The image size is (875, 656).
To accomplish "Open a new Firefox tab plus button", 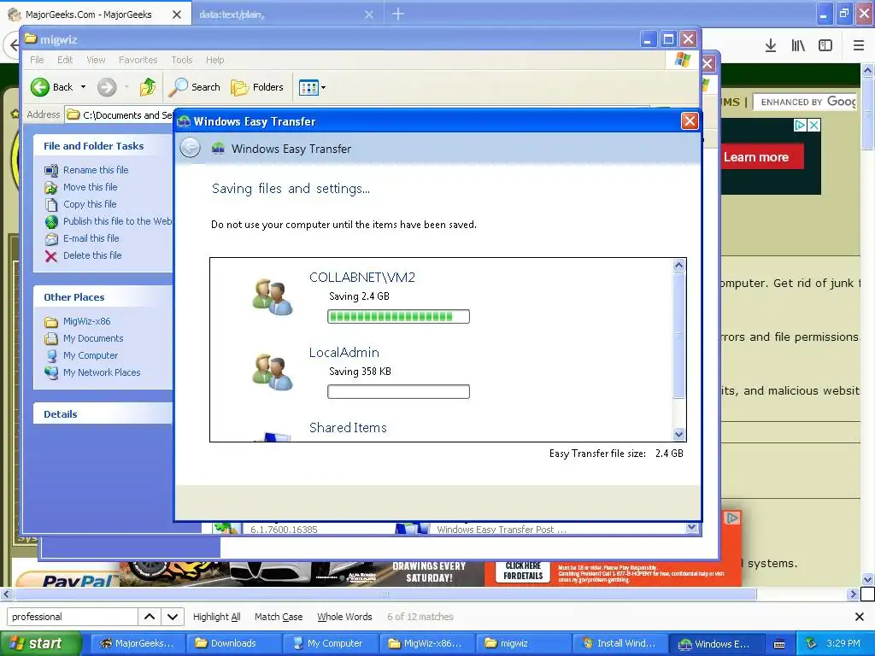I will coord(398,14).
